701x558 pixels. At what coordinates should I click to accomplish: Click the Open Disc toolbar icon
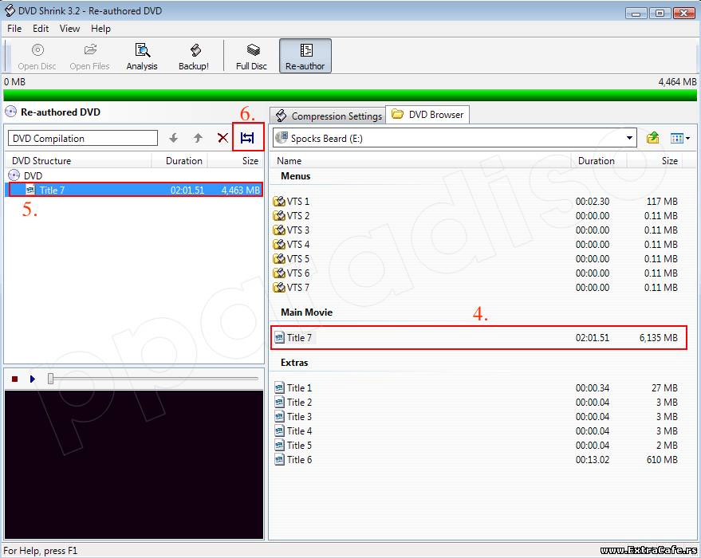pos(37,56)
